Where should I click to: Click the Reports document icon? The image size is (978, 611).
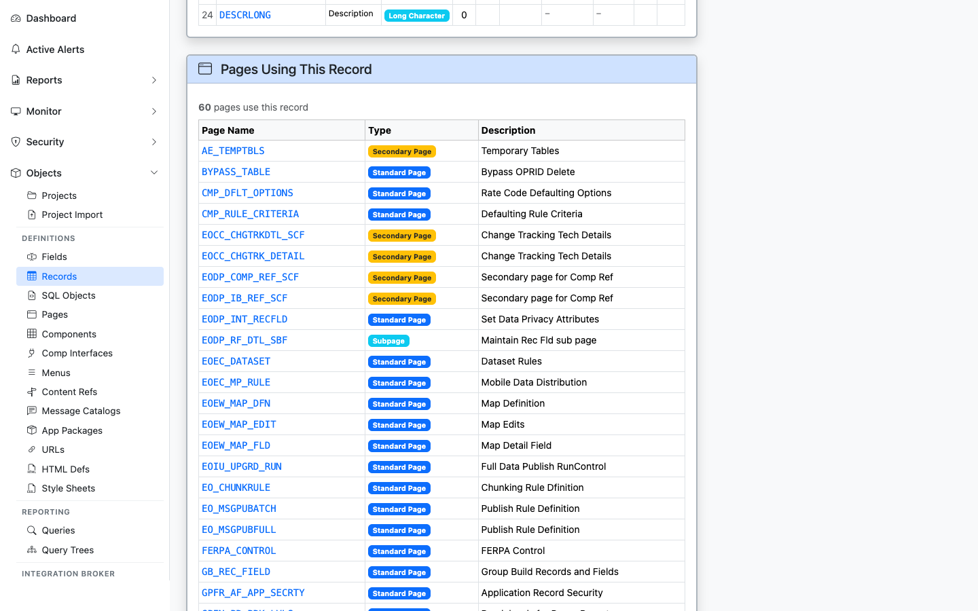point(16,80)
